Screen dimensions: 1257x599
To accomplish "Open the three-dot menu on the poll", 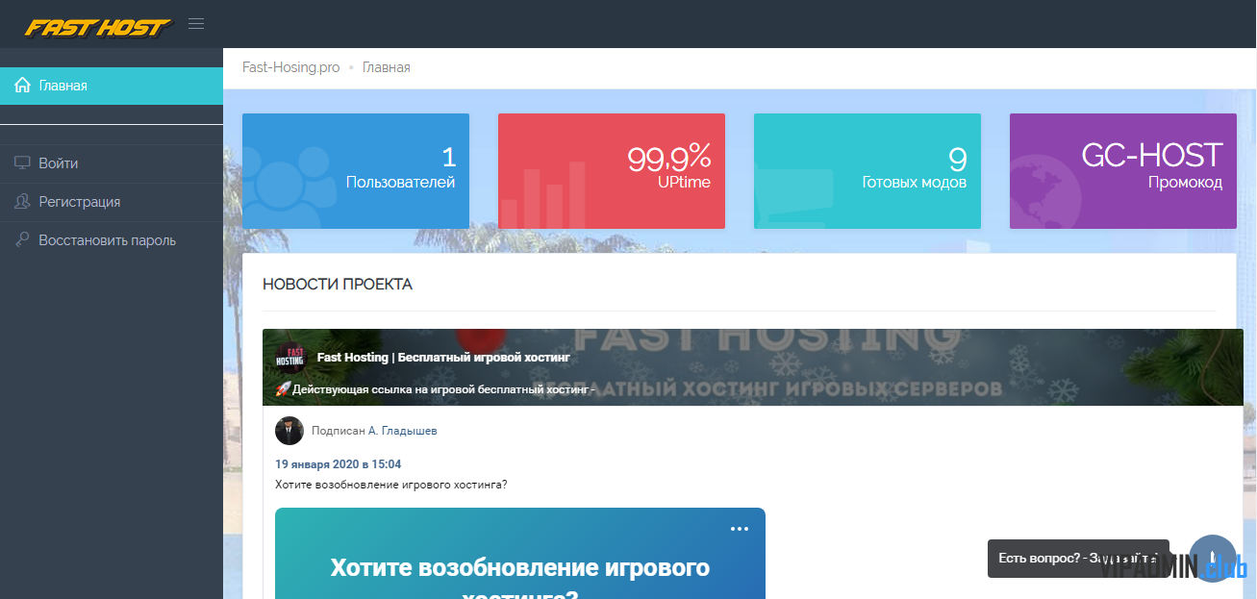I will (739, 529).
